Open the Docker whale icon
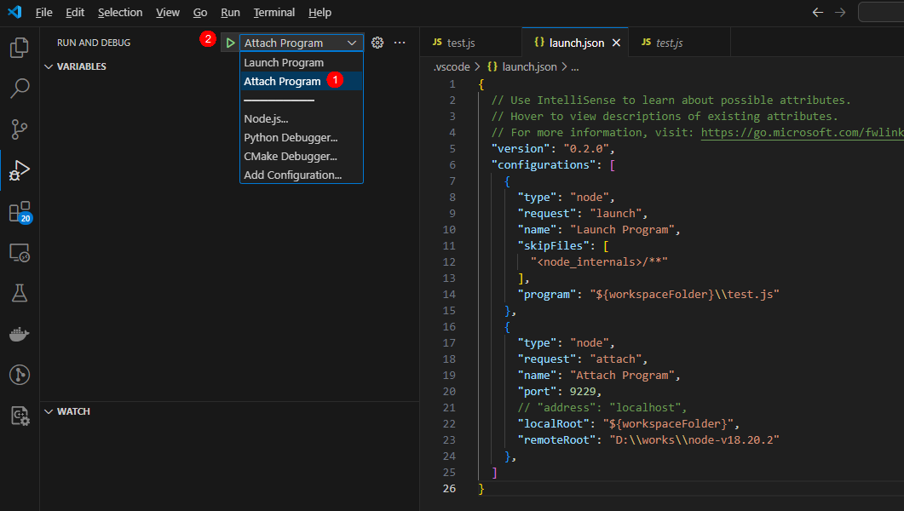This screenshot has width=904, height=511. [x=19, y=334]
